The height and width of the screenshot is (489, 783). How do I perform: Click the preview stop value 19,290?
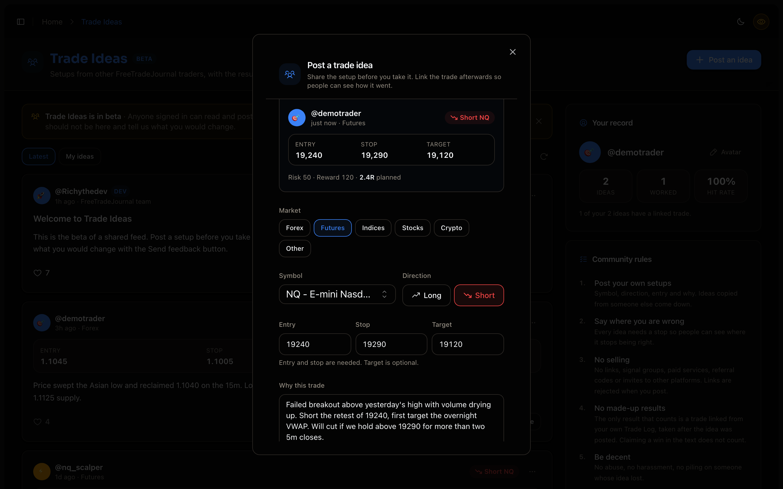(374, 155)
